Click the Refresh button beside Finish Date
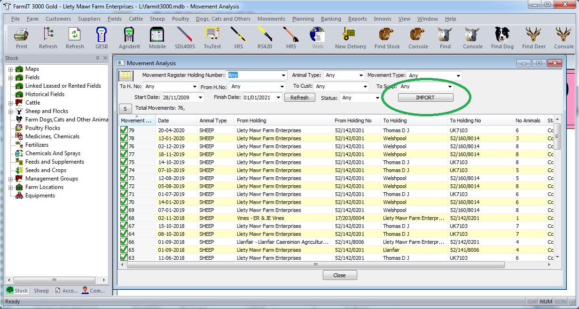The width and height of the screenshot is (579, 309). pos(299,98)
